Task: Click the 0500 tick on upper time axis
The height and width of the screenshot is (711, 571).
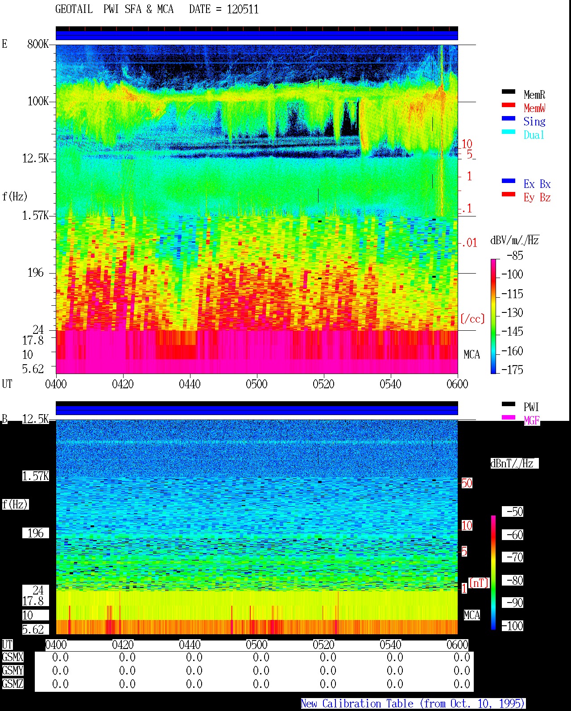Action: tap(257, 384)
